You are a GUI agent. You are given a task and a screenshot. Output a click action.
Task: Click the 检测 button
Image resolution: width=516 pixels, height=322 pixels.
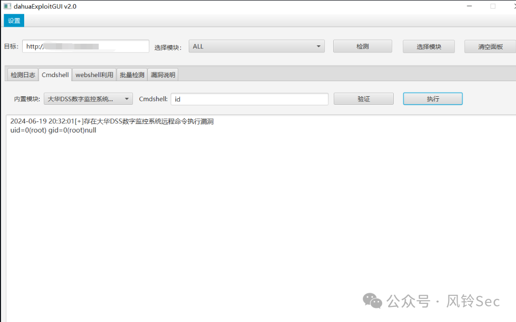(x=362, y=46)
